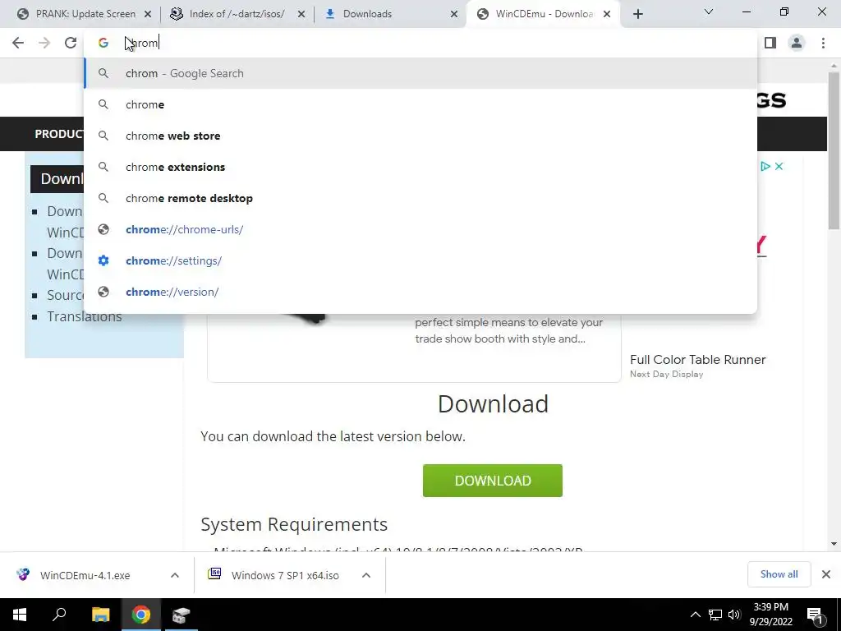This screenshot has width=841, height=631.
Task: Open the volume speaker tray icon
Action: pos(734,615)
